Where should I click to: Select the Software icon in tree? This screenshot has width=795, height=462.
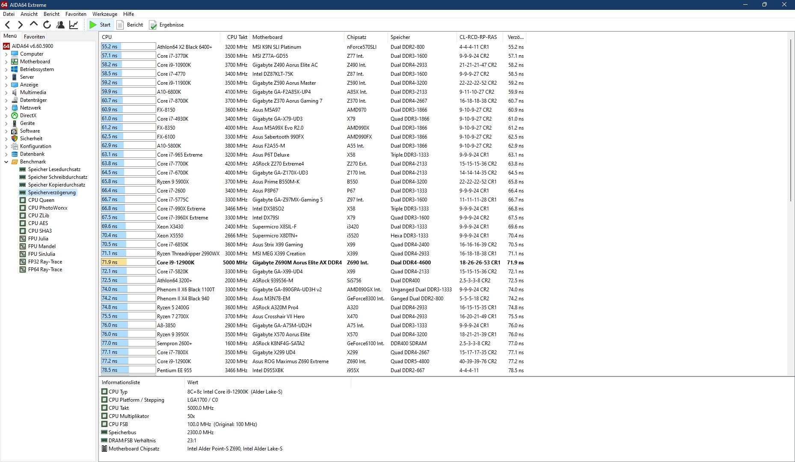pos(15,131)
